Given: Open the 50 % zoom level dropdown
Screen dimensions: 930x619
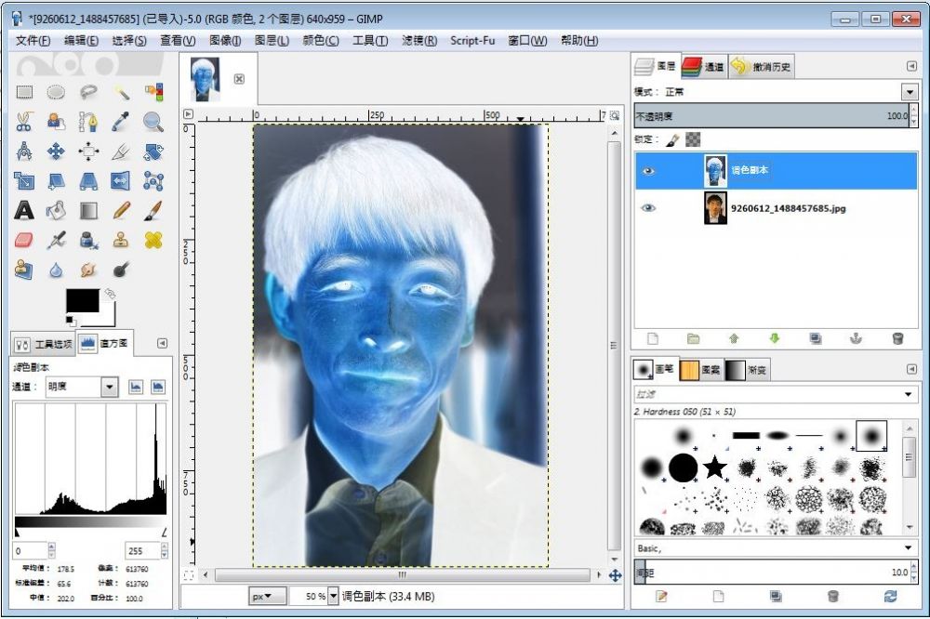Looking at the screenshot, I should coord(333,596).
